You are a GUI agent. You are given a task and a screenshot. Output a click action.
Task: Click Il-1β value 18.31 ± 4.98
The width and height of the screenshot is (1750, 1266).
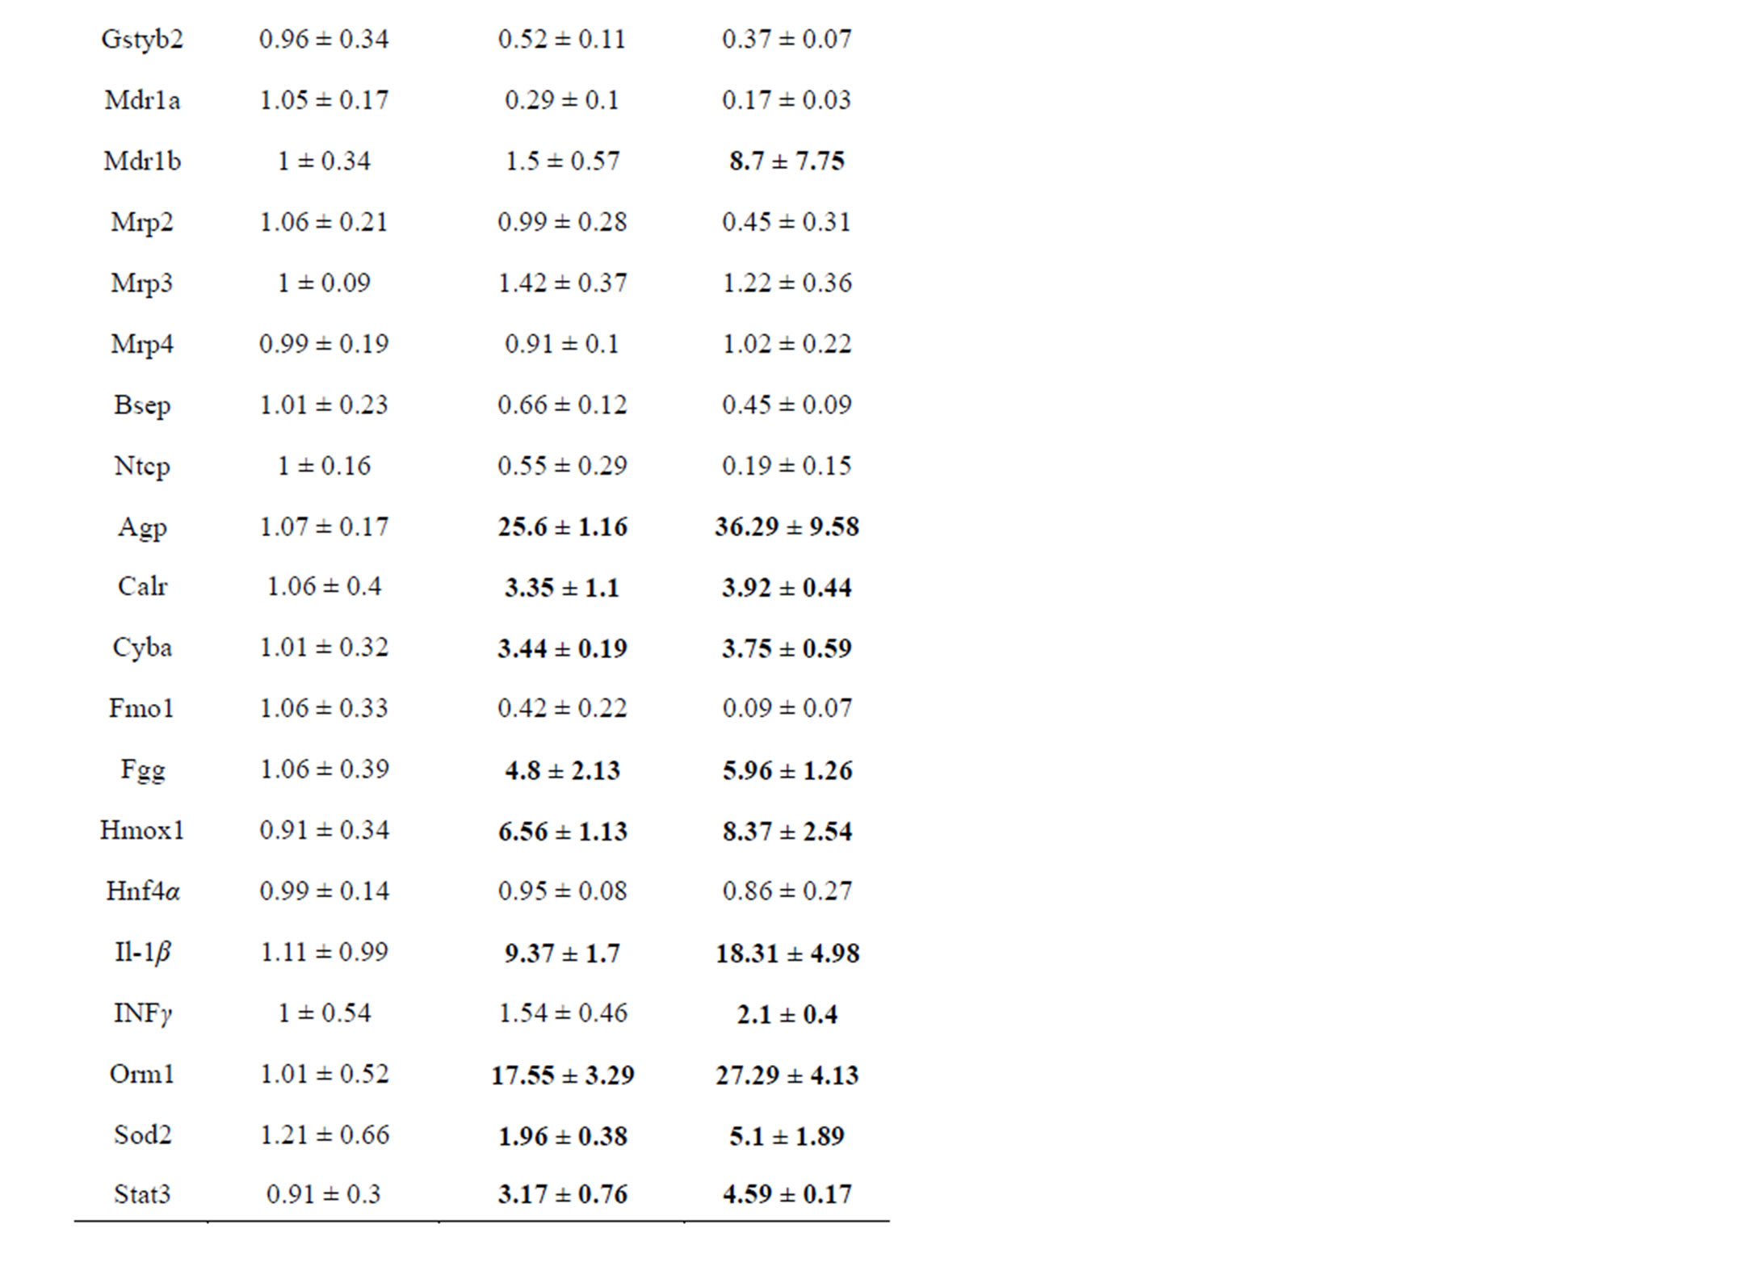787,953
